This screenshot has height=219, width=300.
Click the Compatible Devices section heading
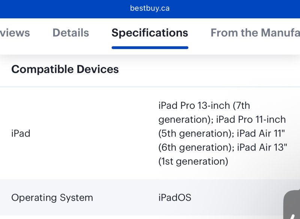click(x=65, y=69)
